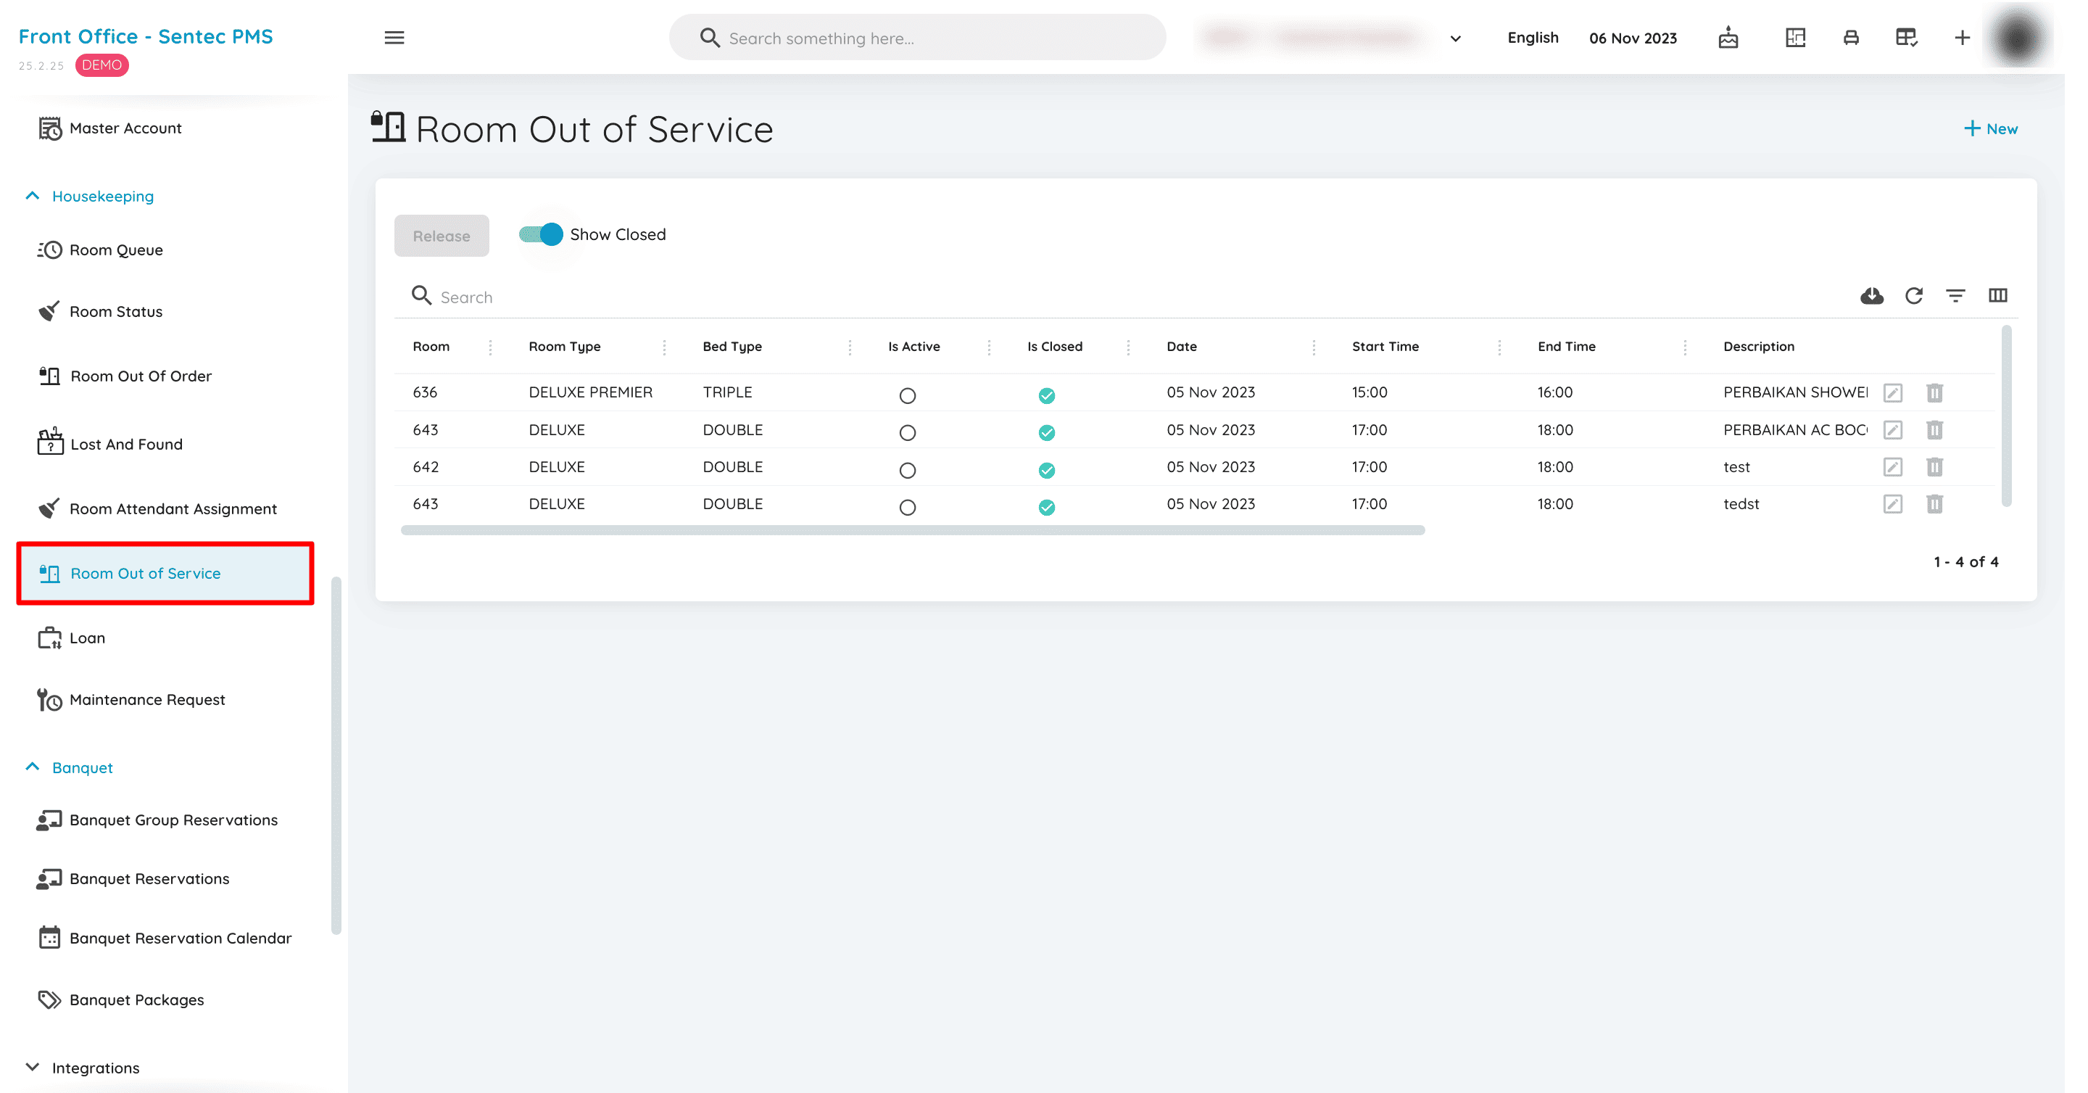
Task: Go to Room Status page
Action: (100, 311)
